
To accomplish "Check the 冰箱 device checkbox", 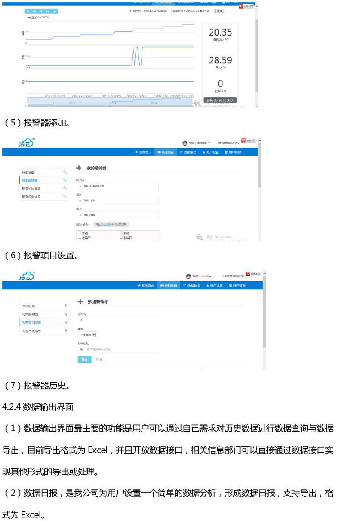I will [80, 233].
